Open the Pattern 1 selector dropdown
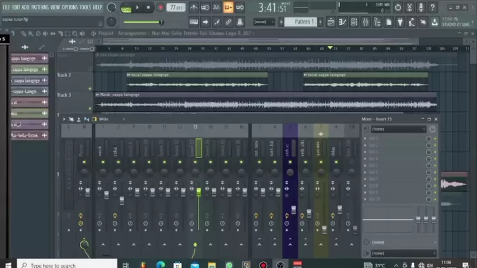Viewport: 477px width, 268px height. 305,22
